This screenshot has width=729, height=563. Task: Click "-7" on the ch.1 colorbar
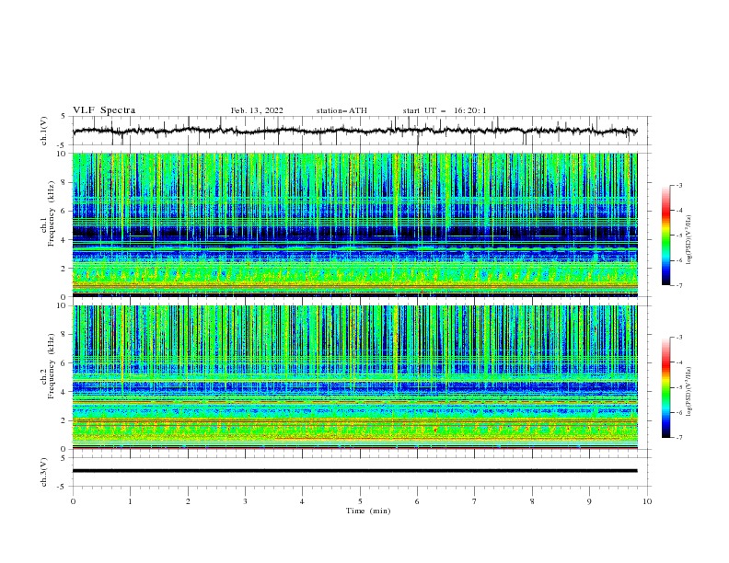click(678, 285)
